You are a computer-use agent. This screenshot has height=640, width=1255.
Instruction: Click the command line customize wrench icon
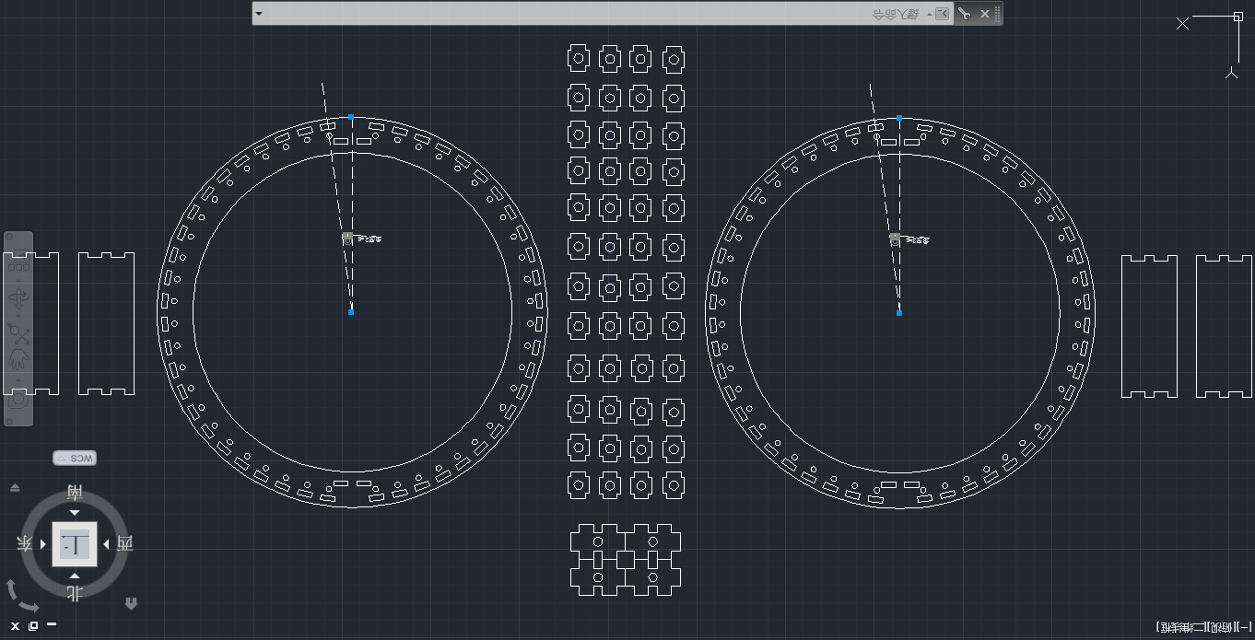[964, 14]
